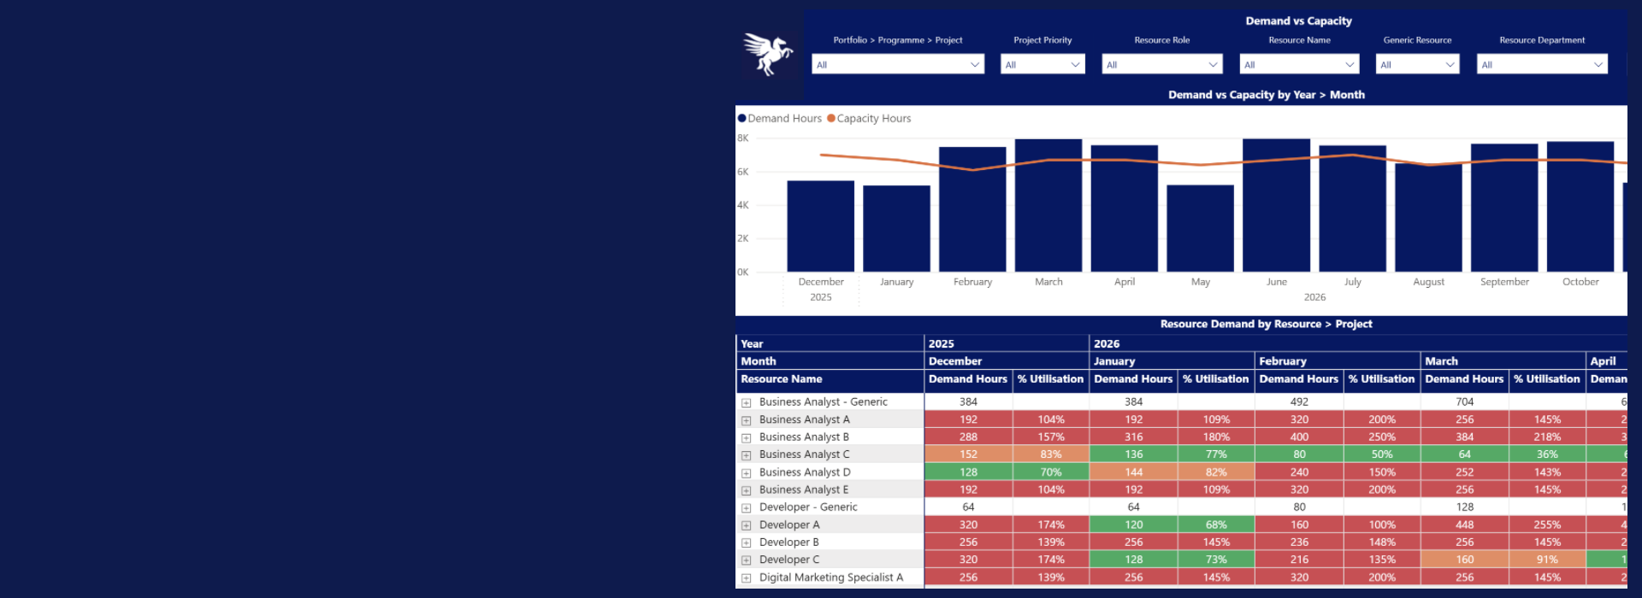Open the Resource Name filter dropdown
This screenshot has width=1642, height=598.
[x=1299, y=64]
